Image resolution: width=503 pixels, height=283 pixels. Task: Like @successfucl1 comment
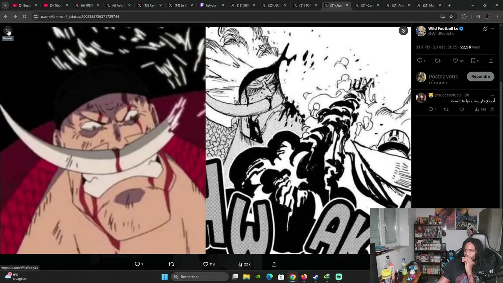(461, 109)
